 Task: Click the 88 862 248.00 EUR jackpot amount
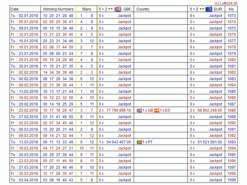tap(210, 110)
